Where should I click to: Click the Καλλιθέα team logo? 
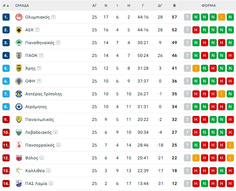pos(19,171)
